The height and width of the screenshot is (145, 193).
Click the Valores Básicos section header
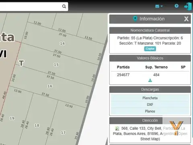150,58
